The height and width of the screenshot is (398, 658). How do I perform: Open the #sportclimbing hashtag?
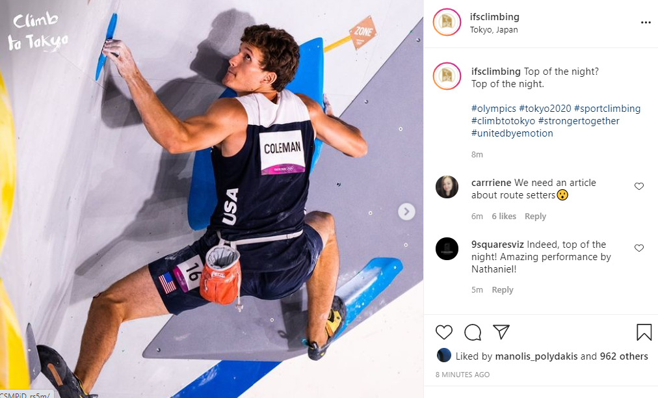coord(607,109)
